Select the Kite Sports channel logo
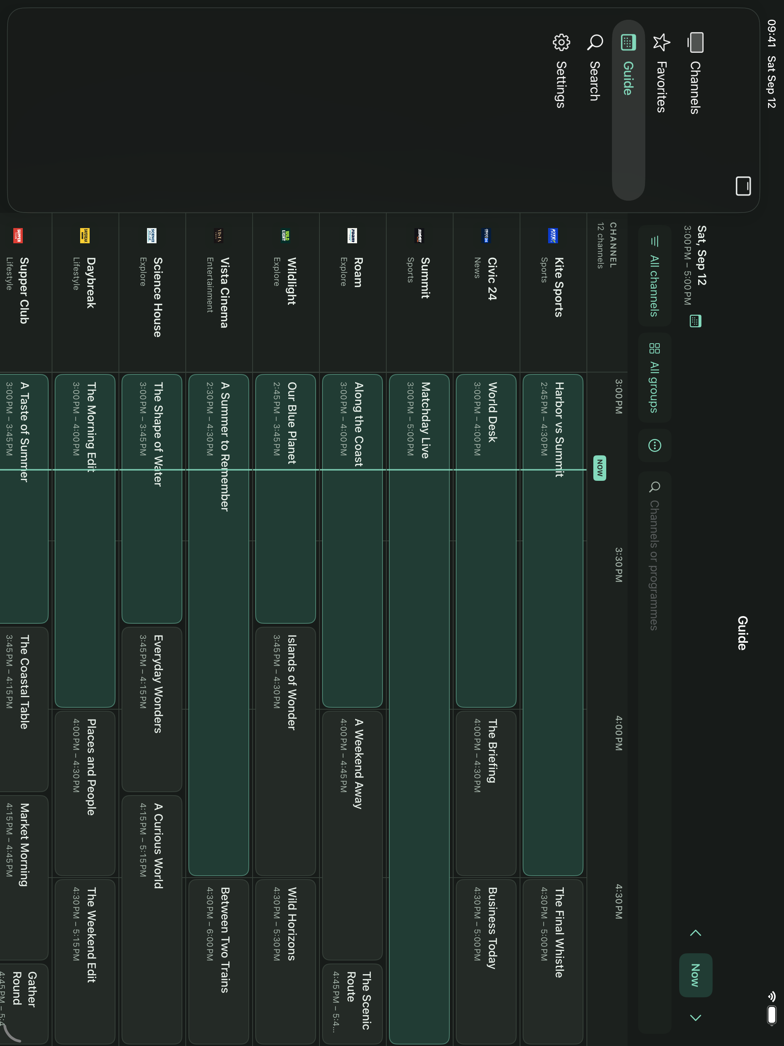784x1046 pixels. click(x=553, y=236)
